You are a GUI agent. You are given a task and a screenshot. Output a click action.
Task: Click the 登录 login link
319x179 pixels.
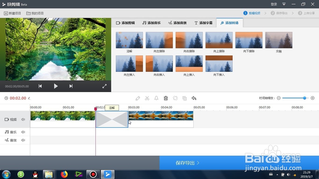274,4
